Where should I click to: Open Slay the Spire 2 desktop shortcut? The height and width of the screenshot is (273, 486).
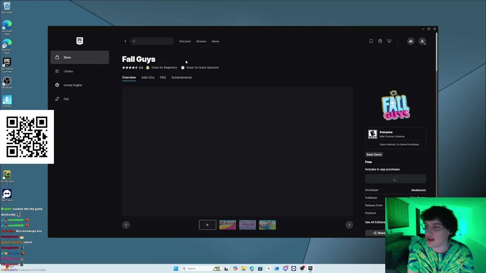coord(7,178)
